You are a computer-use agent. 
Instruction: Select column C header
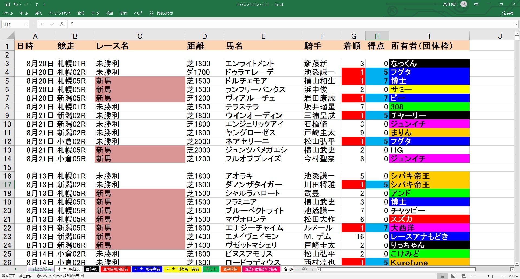(x=140, y=36)
